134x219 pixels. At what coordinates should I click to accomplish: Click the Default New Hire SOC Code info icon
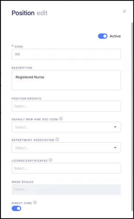coord(61,119)
